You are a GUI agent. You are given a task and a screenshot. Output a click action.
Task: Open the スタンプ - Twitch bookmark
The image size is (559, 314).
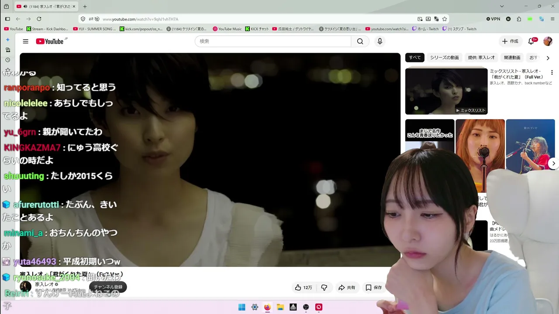point(459,29)
